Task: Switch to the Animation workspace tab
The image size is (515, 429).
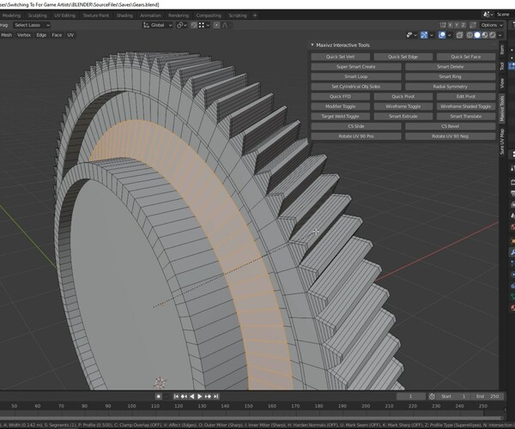Action: click(150, 15)
